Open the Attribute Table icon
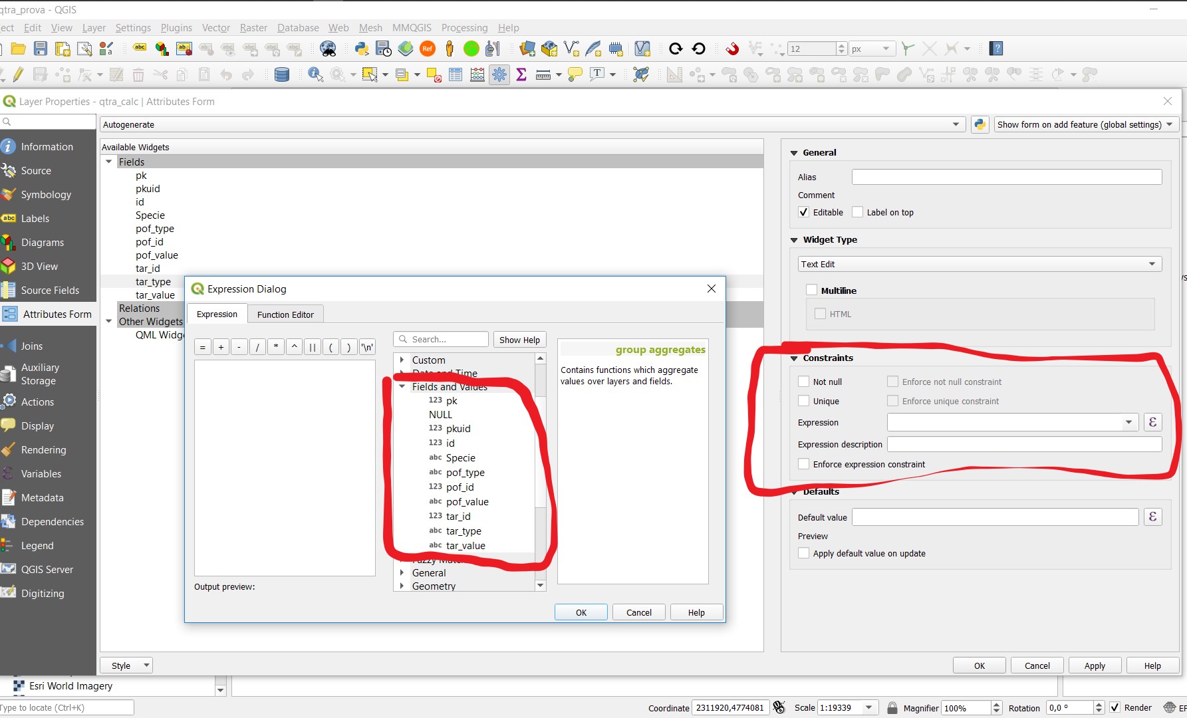1187x718 pixels. point(456,74)
